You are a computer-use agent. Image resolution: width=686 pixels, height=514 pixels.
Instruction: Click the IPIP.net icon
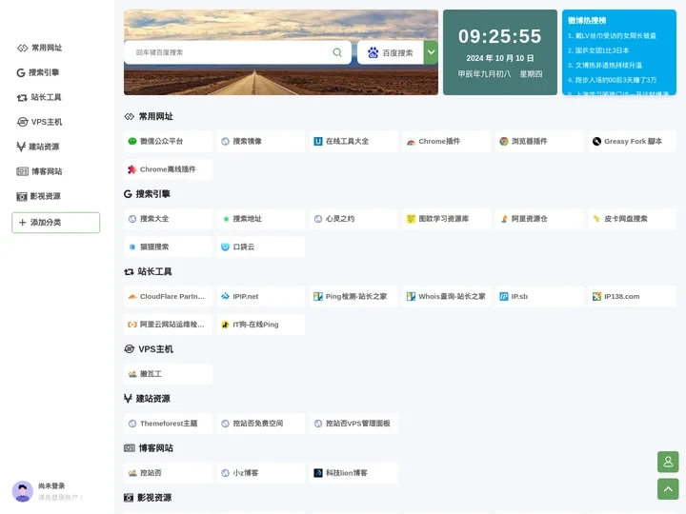(x=225, y=296)
